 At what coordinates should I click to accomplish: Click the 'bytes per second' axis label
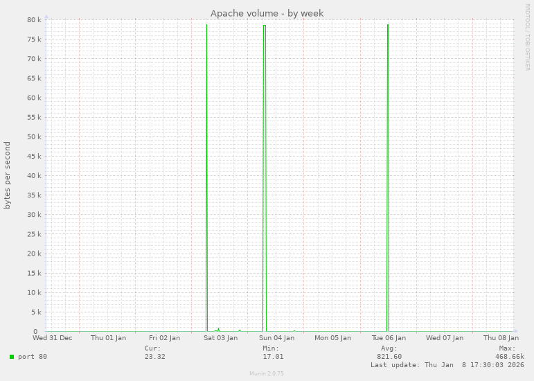(x=7, y=175)
